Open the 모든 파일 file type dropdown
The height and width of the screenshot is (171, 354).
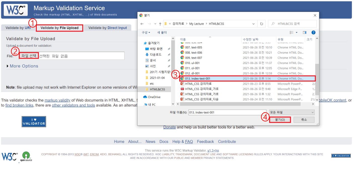click(292, 112)
